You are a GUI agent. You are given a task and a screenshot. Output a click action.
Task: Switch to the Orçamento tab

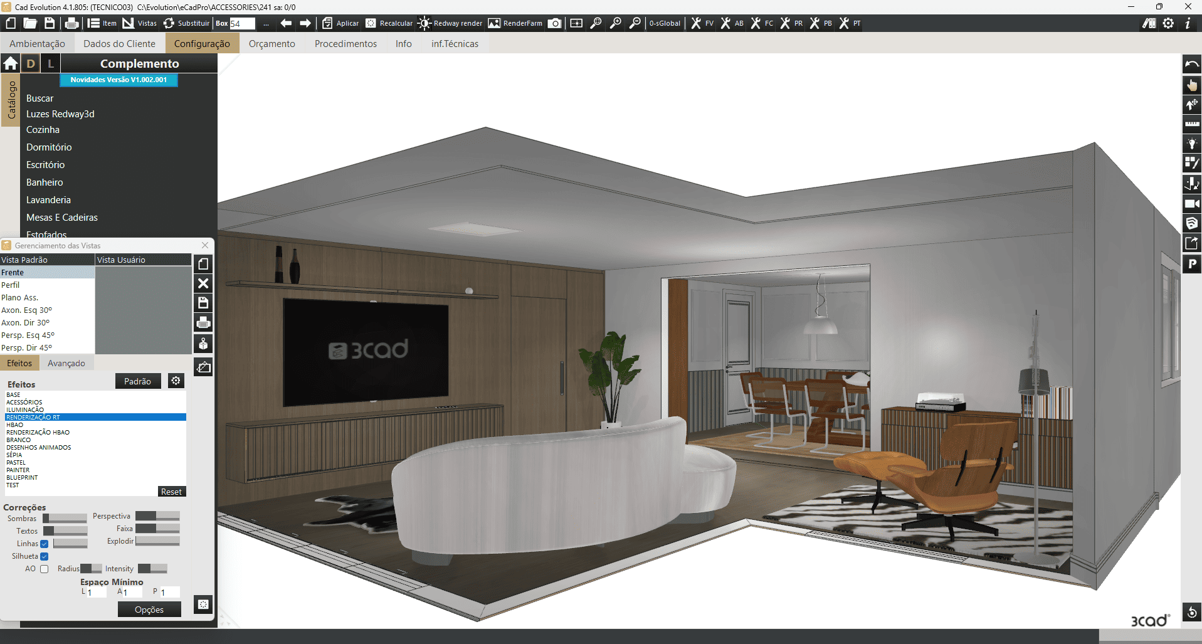click(272, 44)
